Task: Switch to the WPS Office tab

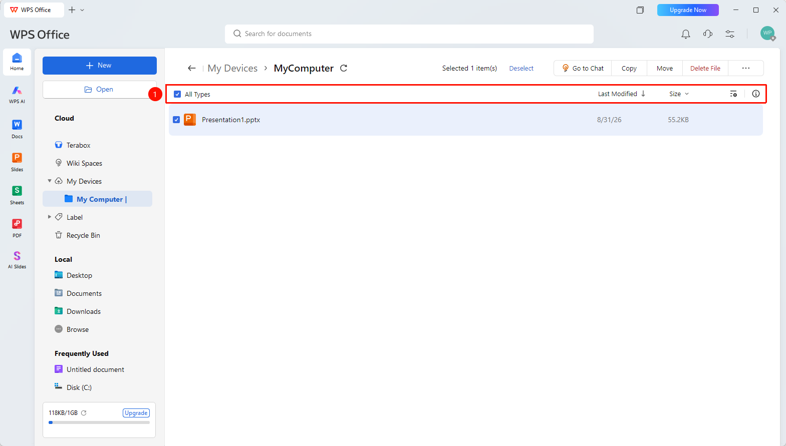Action: point(34,10)
